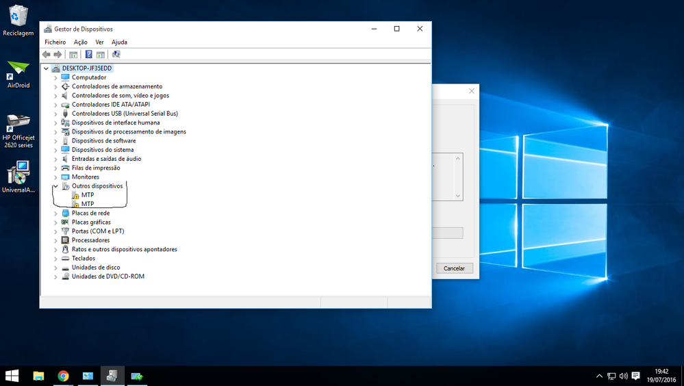Collapse the DESKTOP-JF35EDD root node
The image size is (684, 386).
click(x=47, y=68)
